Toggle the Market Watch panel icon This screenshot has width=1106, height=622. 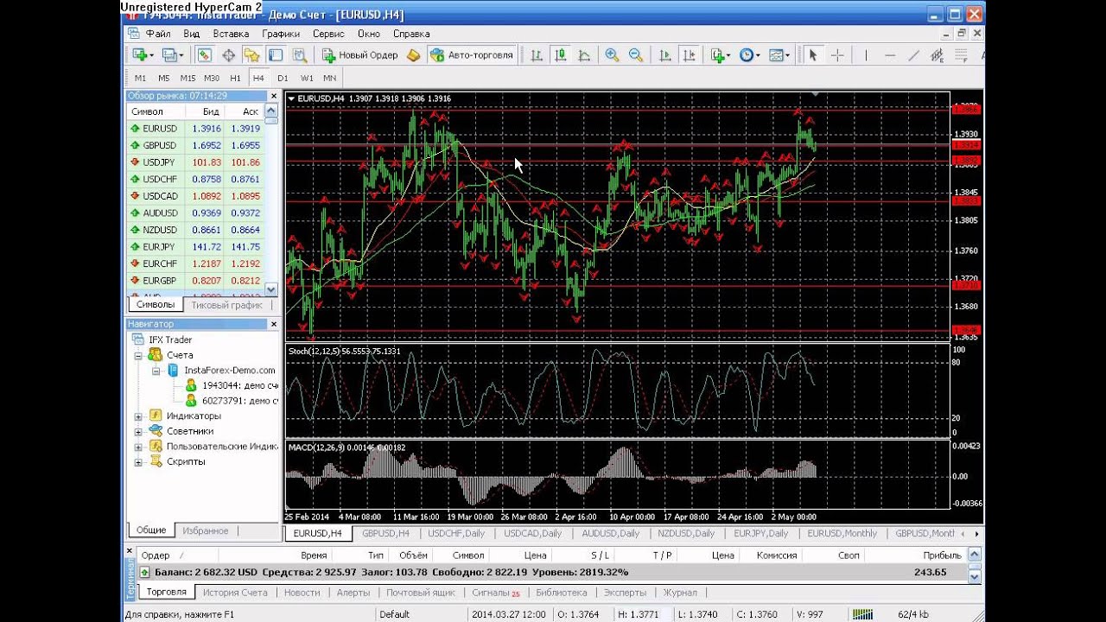pyautogui.click(x=204, y=54)
